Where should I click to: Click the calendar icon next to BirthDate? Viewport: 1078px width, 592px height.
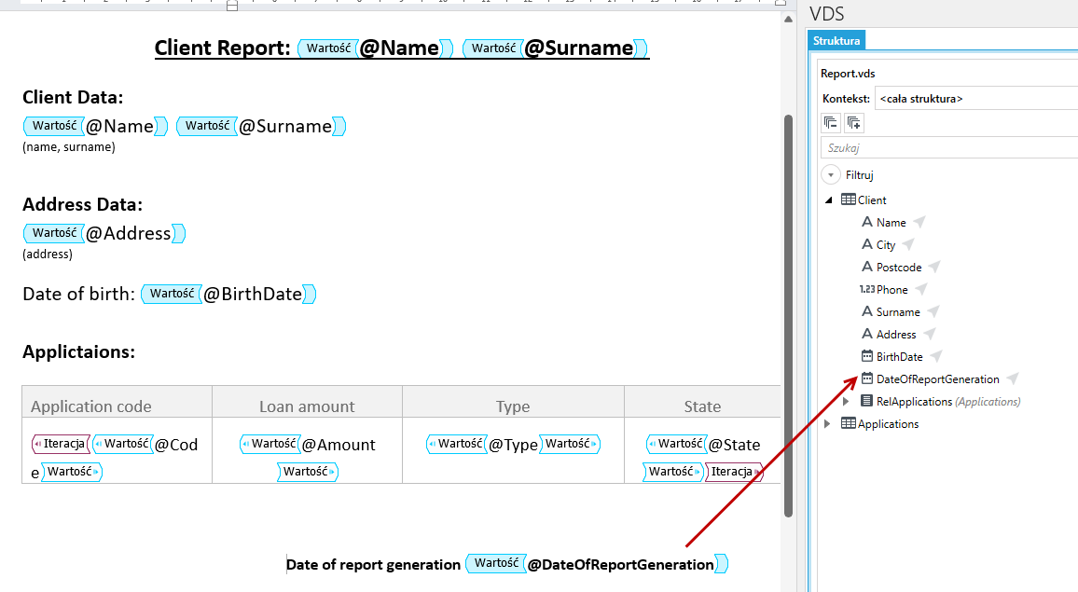867,356
